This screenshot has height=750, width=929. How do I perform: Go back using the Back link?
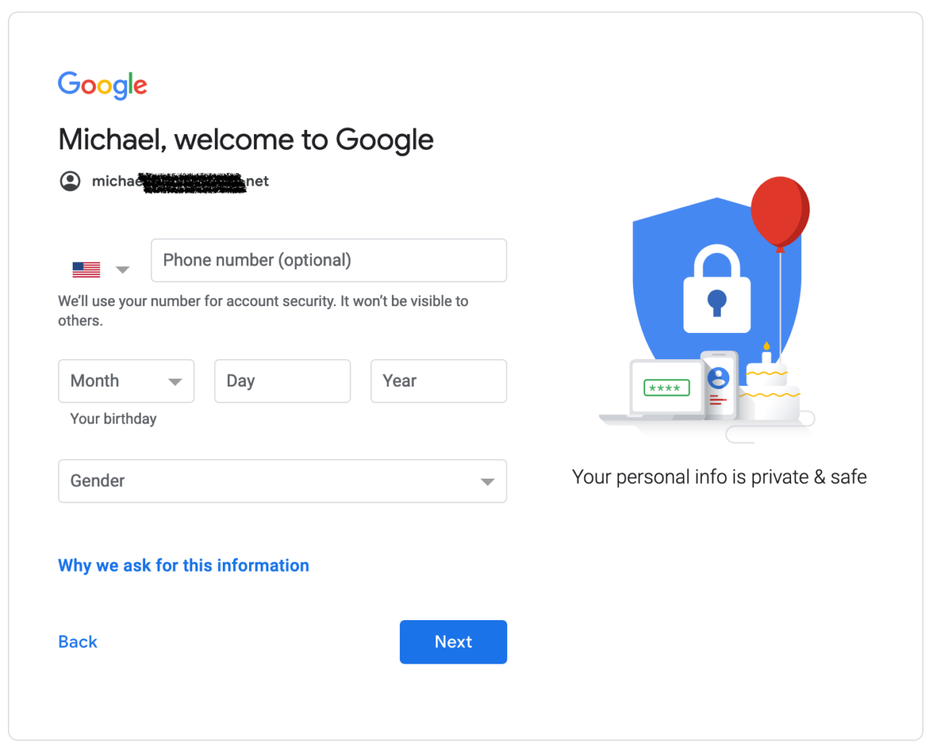[x=77, y=642]
